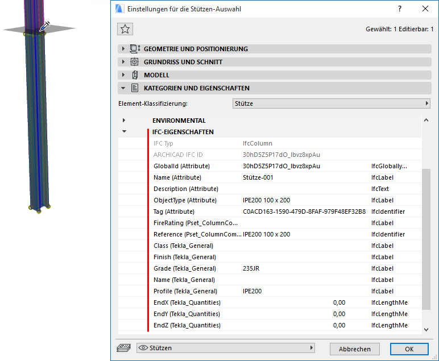Expand the Environmental property group
Screen dimensions: 439x361
point(124,121)
